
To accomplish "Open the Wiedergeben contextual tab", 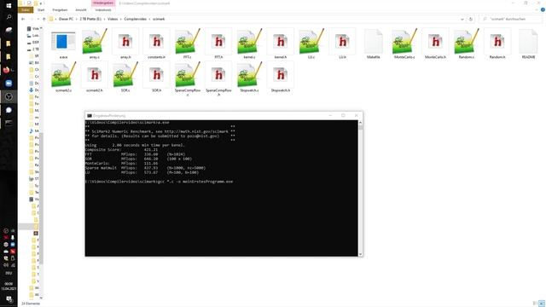I will [103, 3].
